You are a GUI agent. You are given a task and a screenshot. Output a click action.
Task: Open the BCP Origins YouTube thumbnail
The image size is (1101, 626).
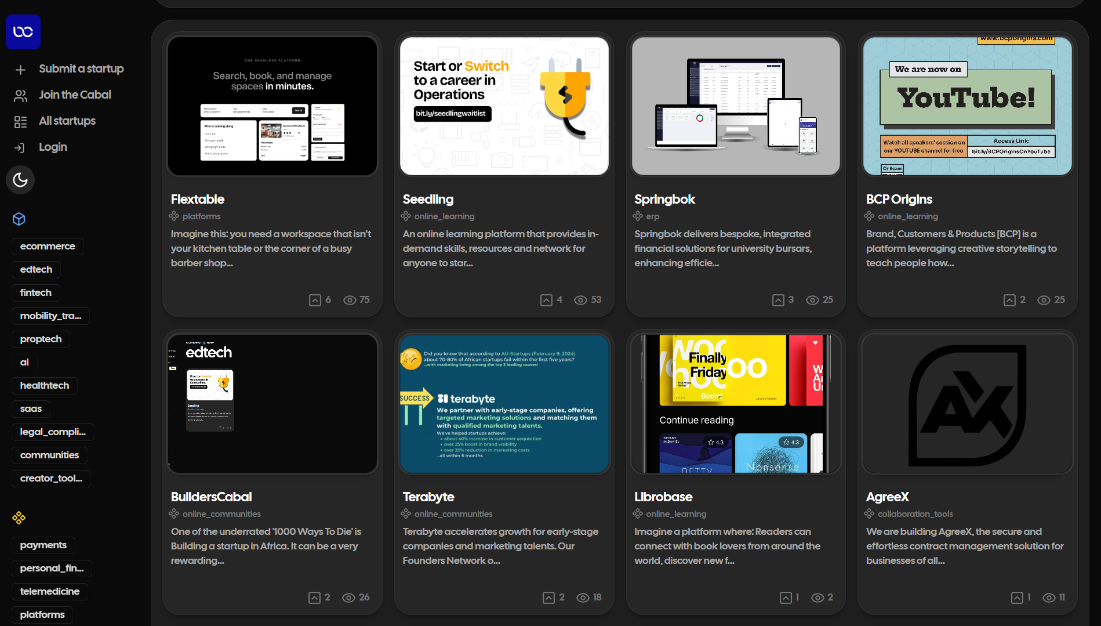pyautogui.click(x=968, y=106)
